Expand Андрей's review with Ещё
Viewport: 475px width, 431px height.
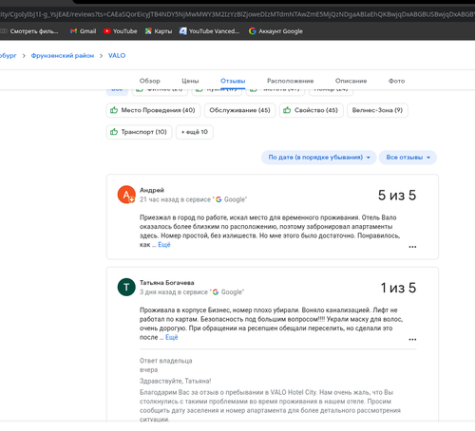pos(164,245)
